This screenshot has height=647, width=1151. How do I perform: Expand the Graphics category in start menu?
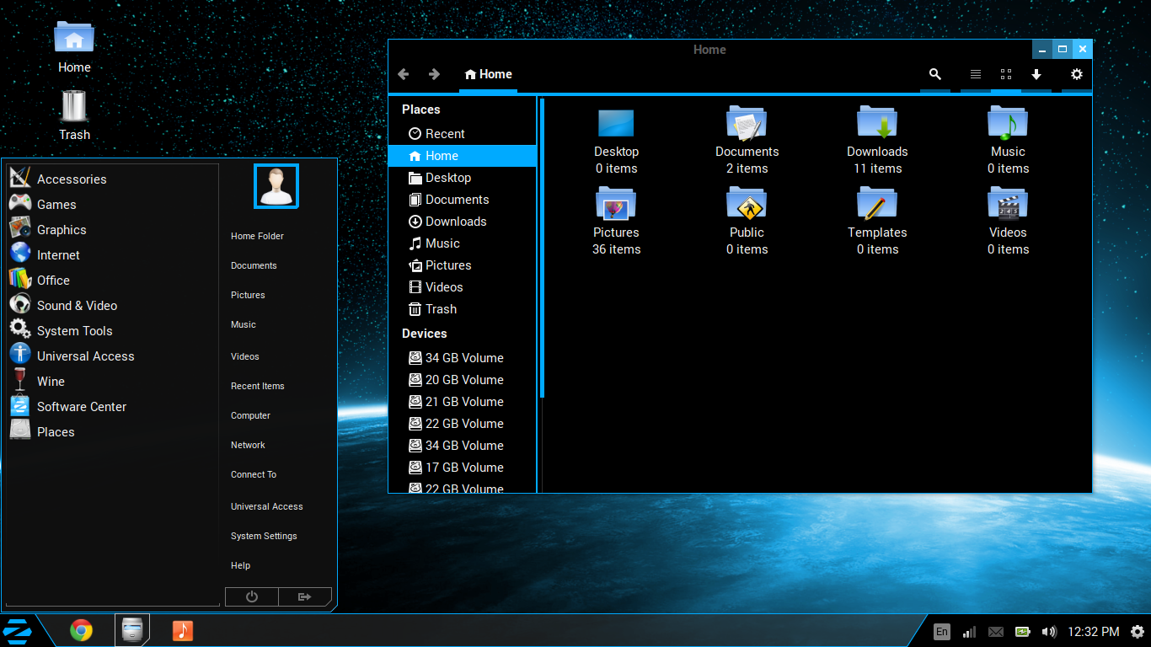[x=62, y=230]
